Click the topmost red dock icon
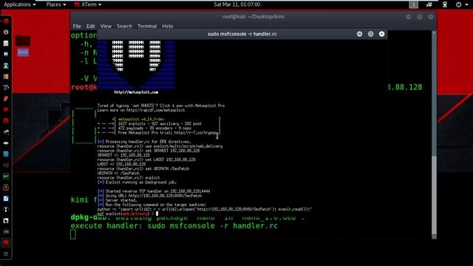Image resolution: width=473 pixels, height=266 pixels. pyautogui.click(x=6, y=21)
